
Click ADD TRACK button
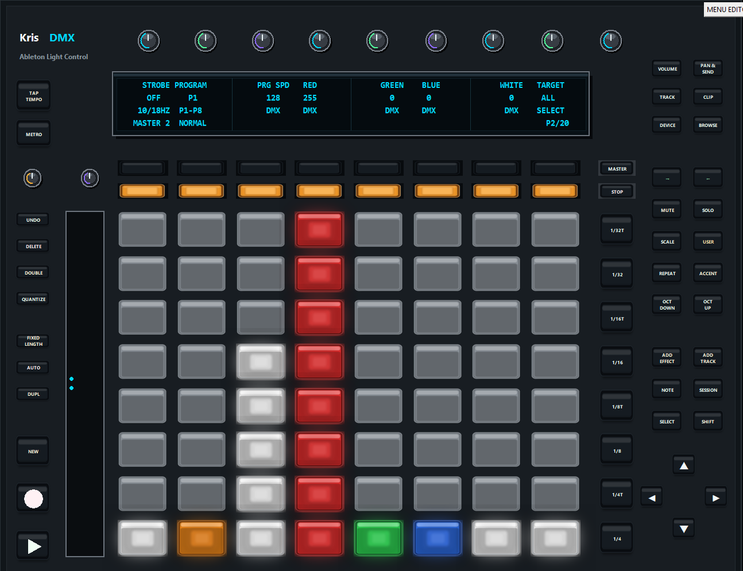(x=707, y=358)
